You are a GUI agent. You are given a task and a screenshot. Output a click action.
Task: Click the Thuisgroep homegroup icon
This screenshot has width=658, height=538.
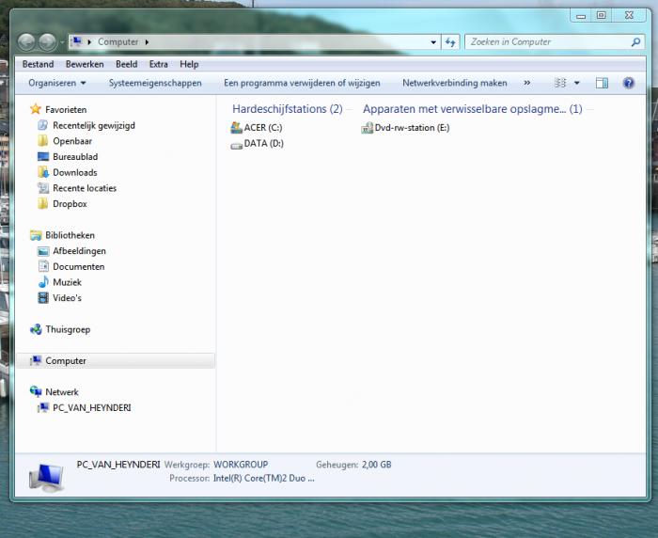tap(36, 329)
